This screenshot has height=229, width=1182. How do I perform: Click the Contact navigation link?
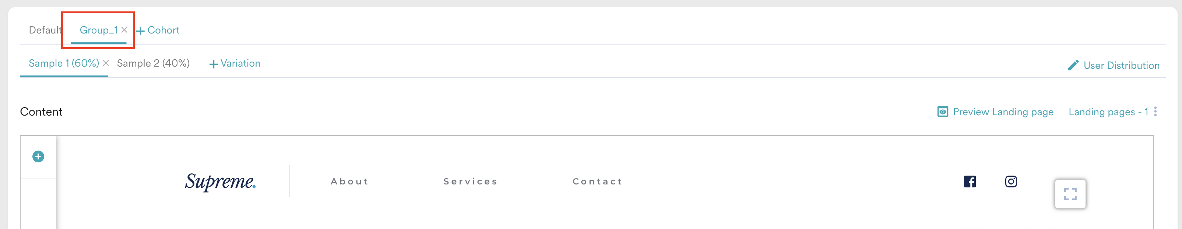point(597,181)
